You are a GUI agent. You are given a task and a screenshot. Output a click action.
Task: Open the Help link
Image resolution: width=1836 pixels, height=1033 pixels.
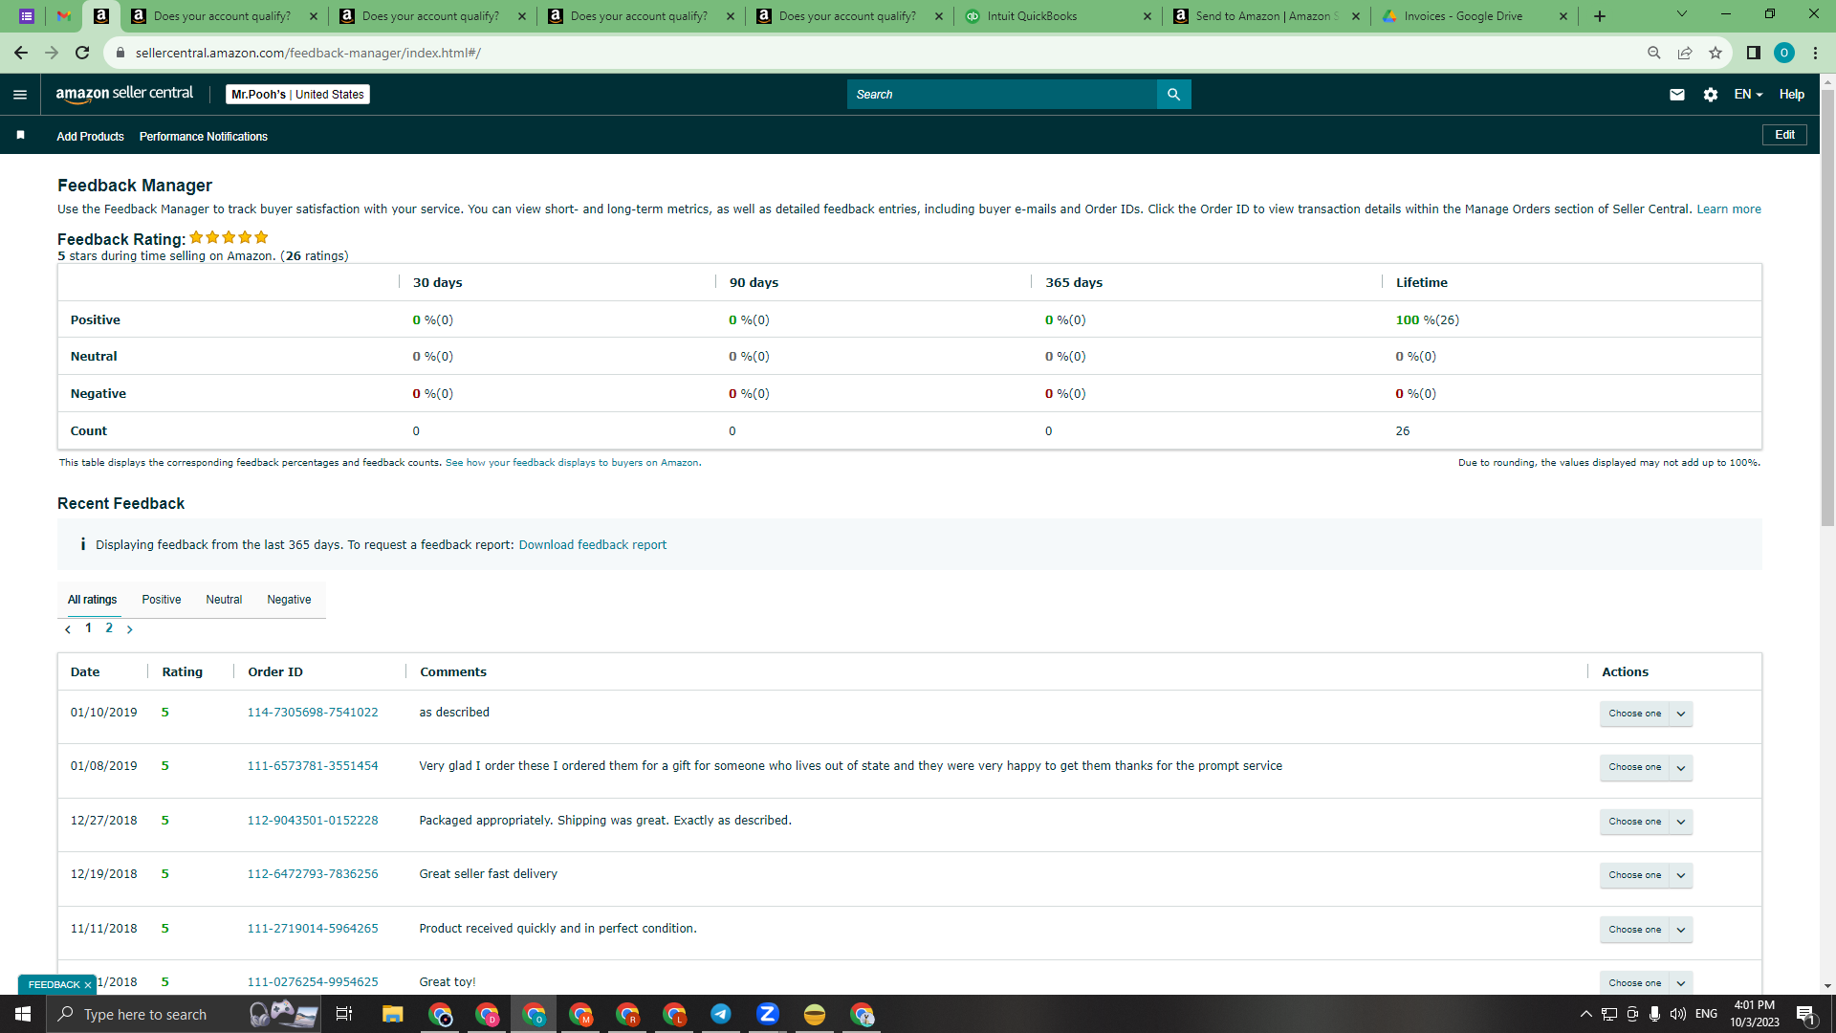pos(1791,94)
